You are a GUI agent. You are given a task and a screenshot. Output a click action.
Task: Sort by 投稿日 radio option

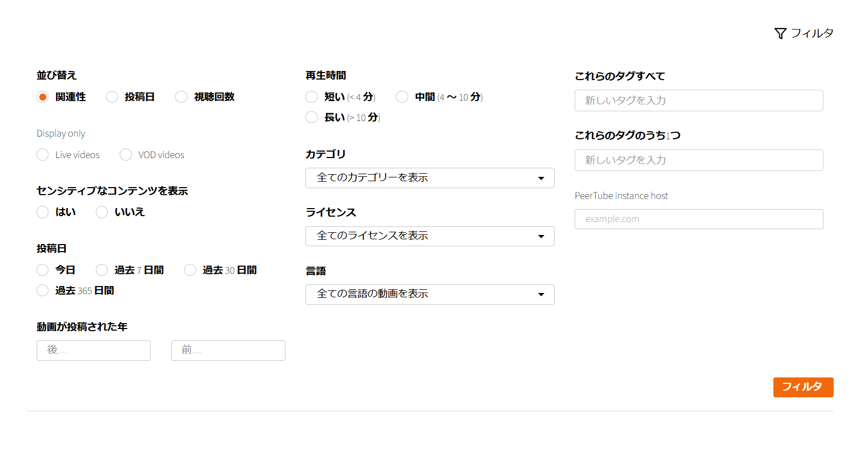tap(112, 97)
